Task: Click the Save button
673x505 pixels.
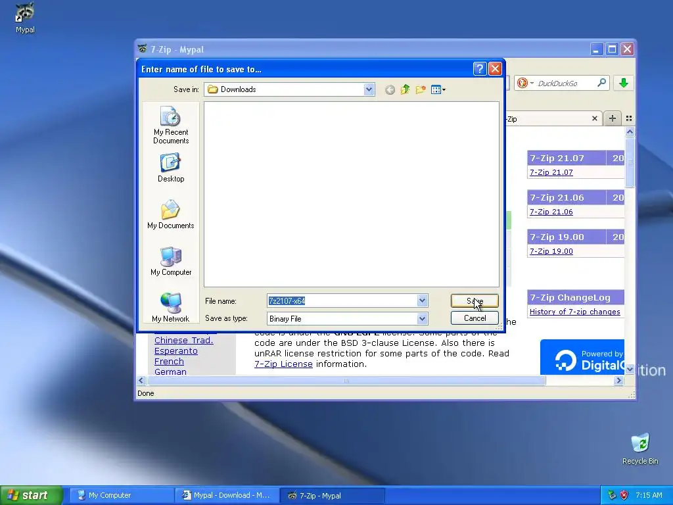Action: tap(475, 301)
